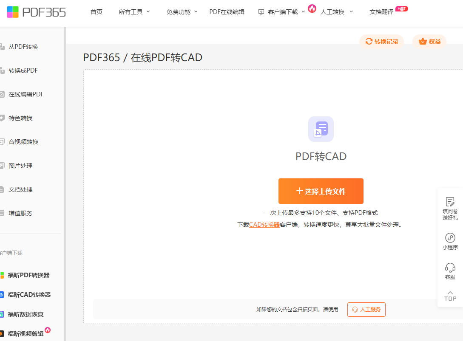The image size is (463, 341).
Task: Click the 特色转换 star shield icon
Action: point(2,118)
